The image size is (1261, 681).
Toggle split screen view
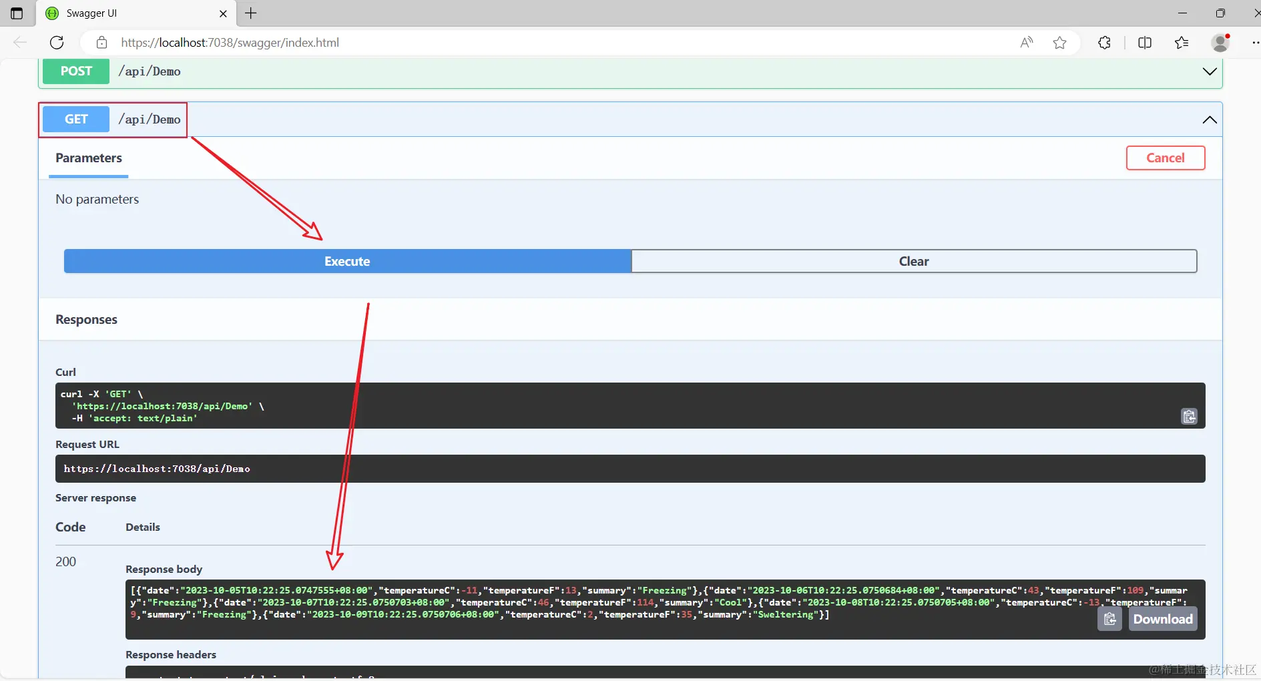point(1145,43)
